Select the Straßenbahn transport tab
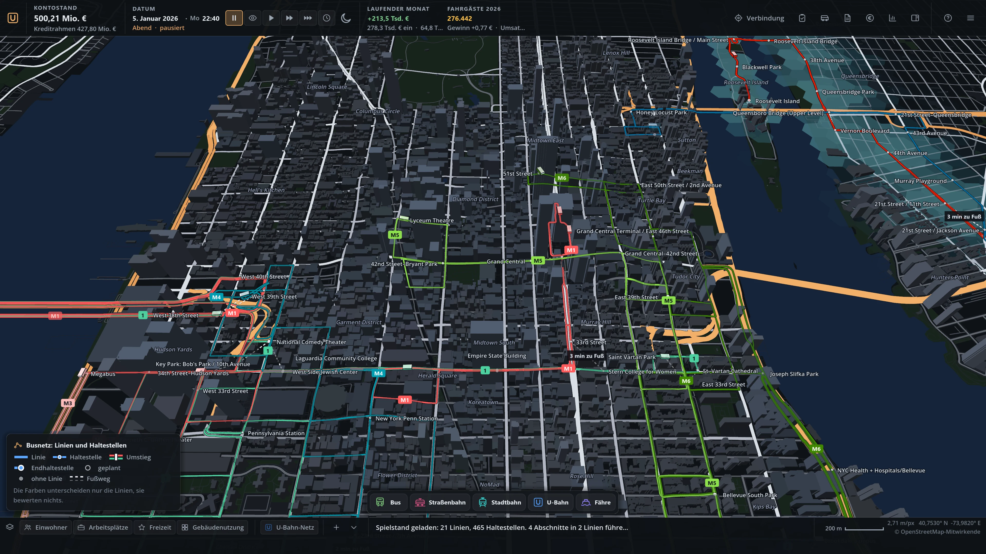Screen dimensions: 986x554 coord(441,502)
